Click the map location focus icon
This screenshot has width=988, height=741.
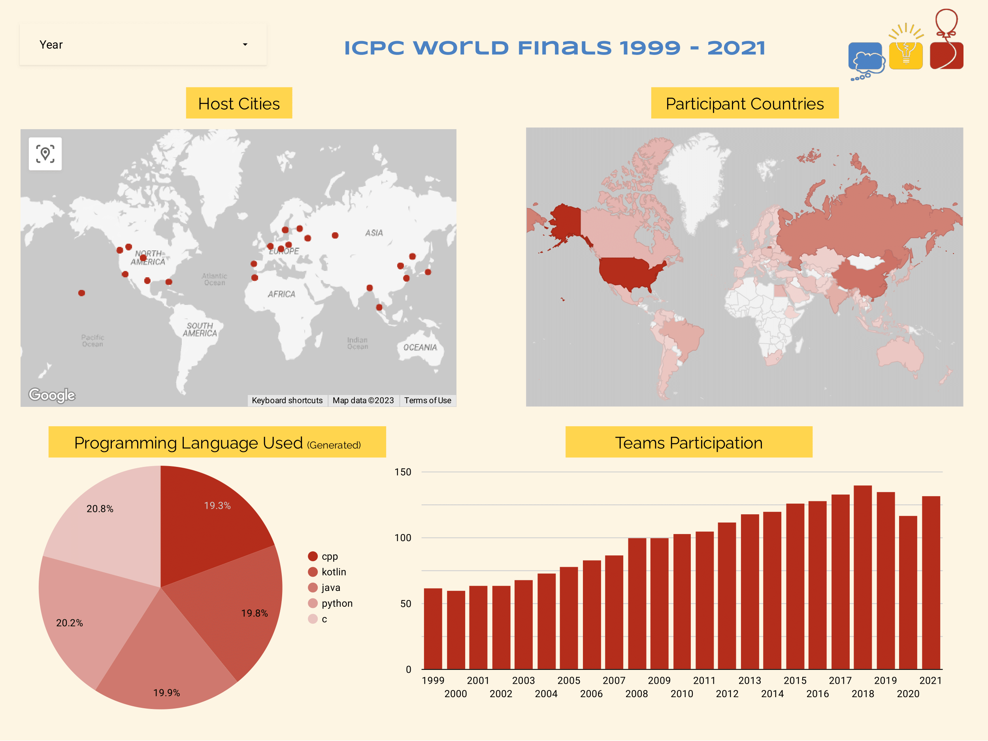tap(45, 154)
